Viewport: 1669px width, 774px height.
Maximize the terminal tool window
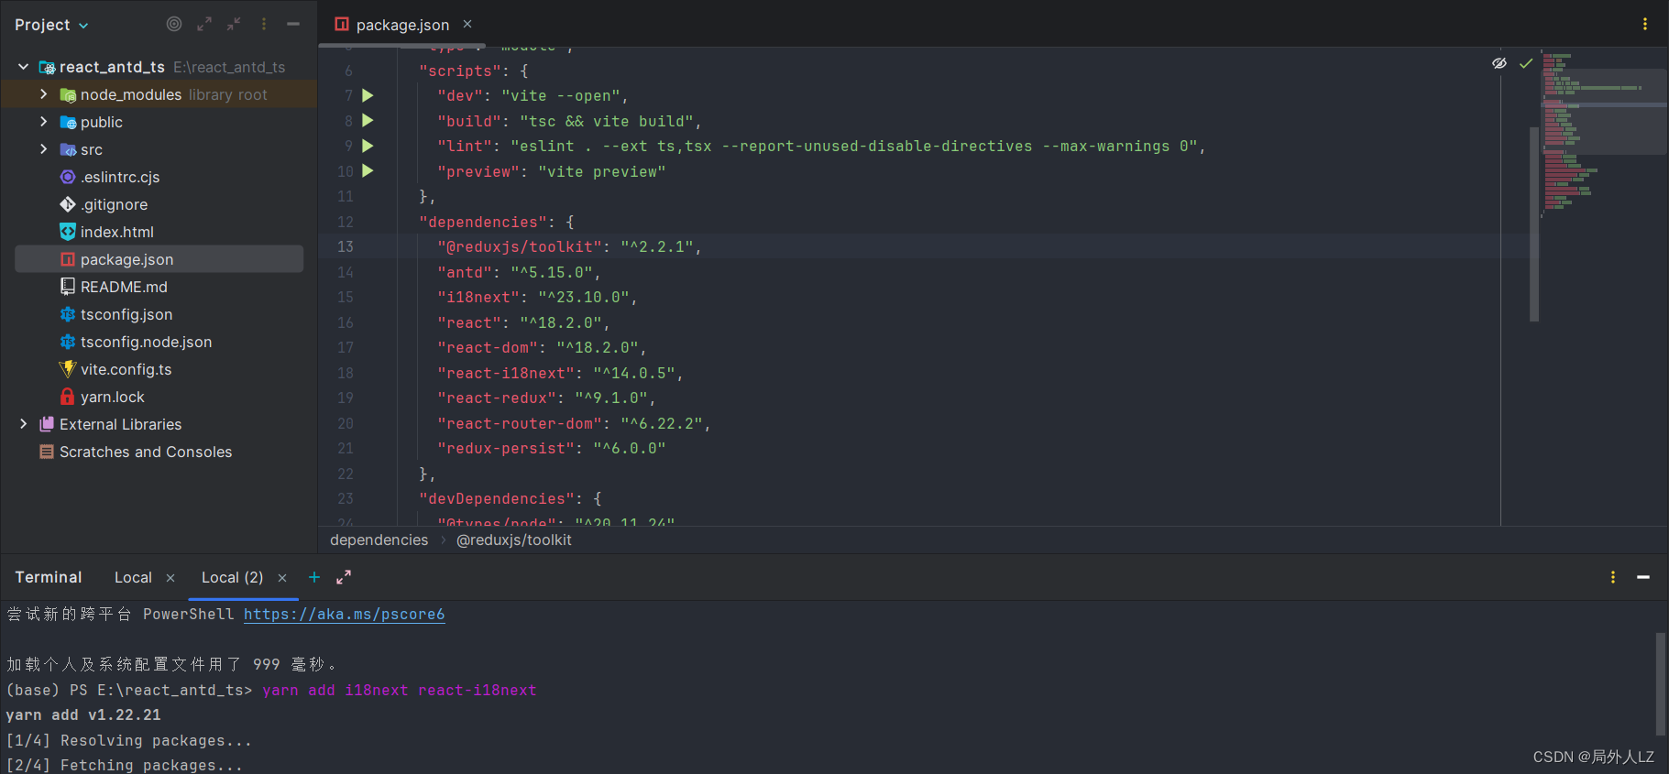[344, 577]
